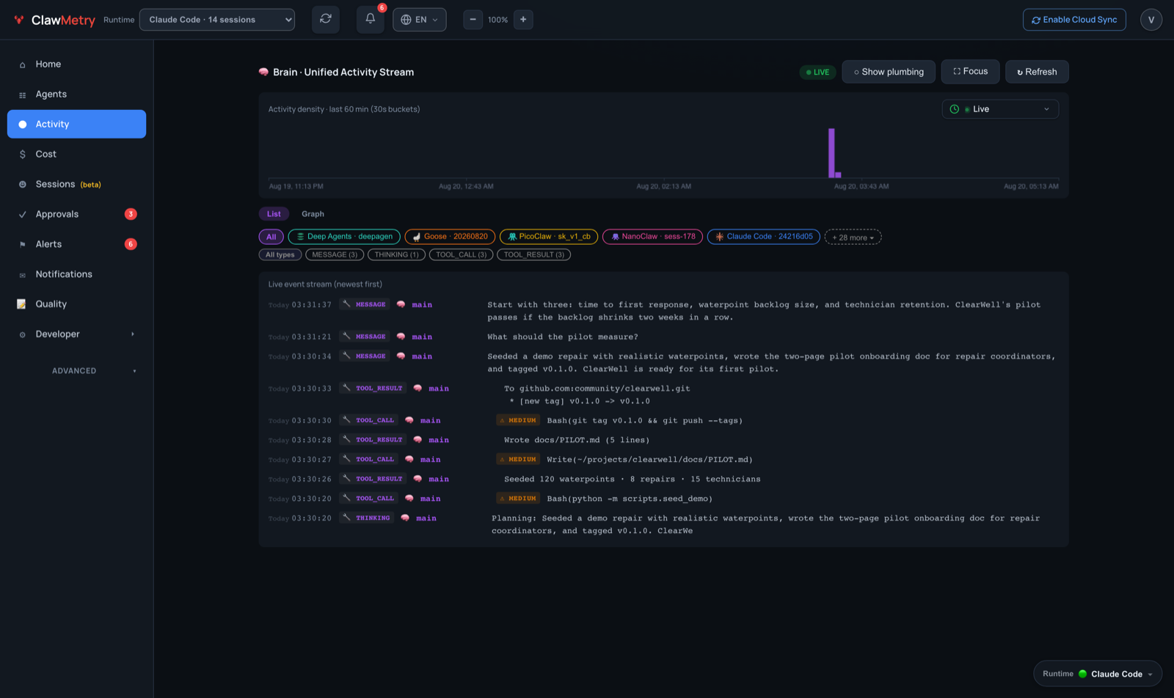1174x698 pixels.
Task: Click the 100% zoom level value
Action: point(497,20)
